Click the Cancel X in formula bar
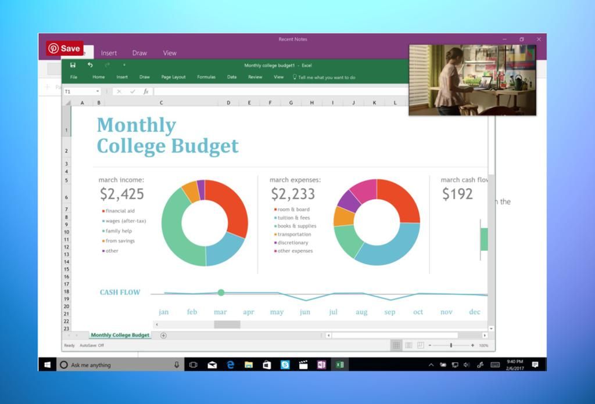 [120, 91]
